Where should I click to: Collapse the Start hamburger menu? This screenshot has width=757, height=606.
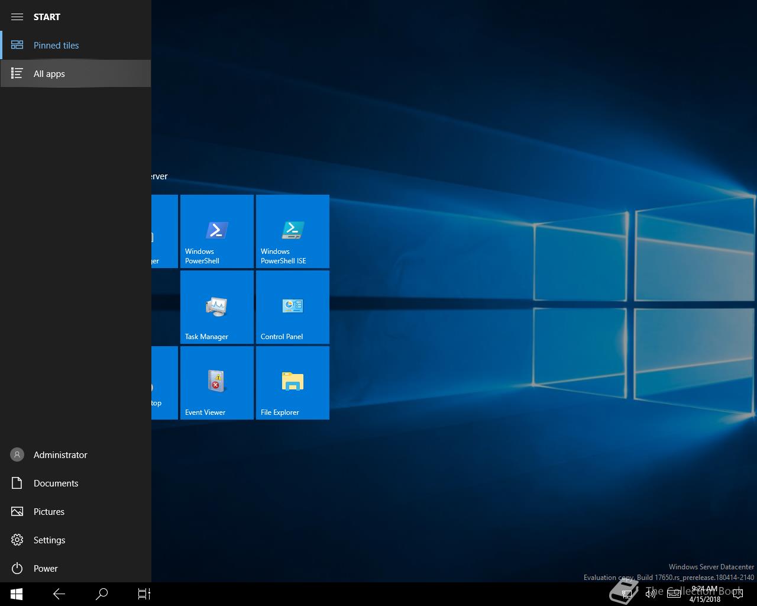coord(17,17)
